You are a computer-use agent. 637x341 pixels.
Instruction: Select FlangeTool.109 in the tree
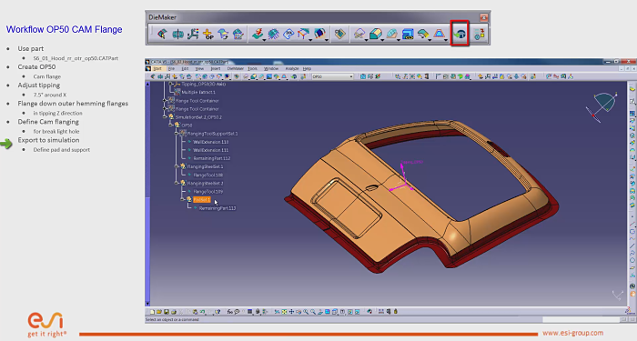click(x=208, y=192)
